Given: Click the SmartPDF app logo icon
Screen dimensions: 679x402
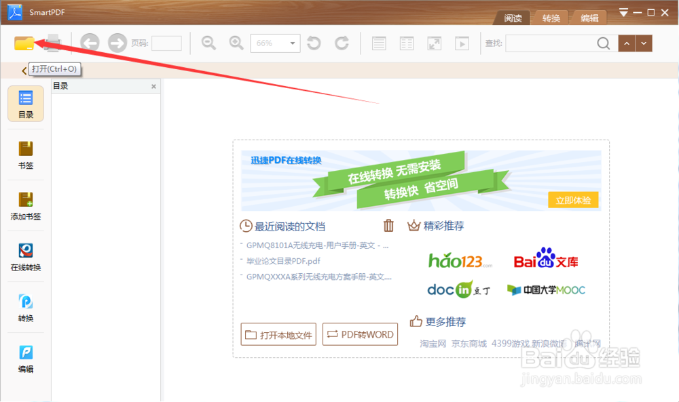Looking at the screenshot, I should click(15, 12).
